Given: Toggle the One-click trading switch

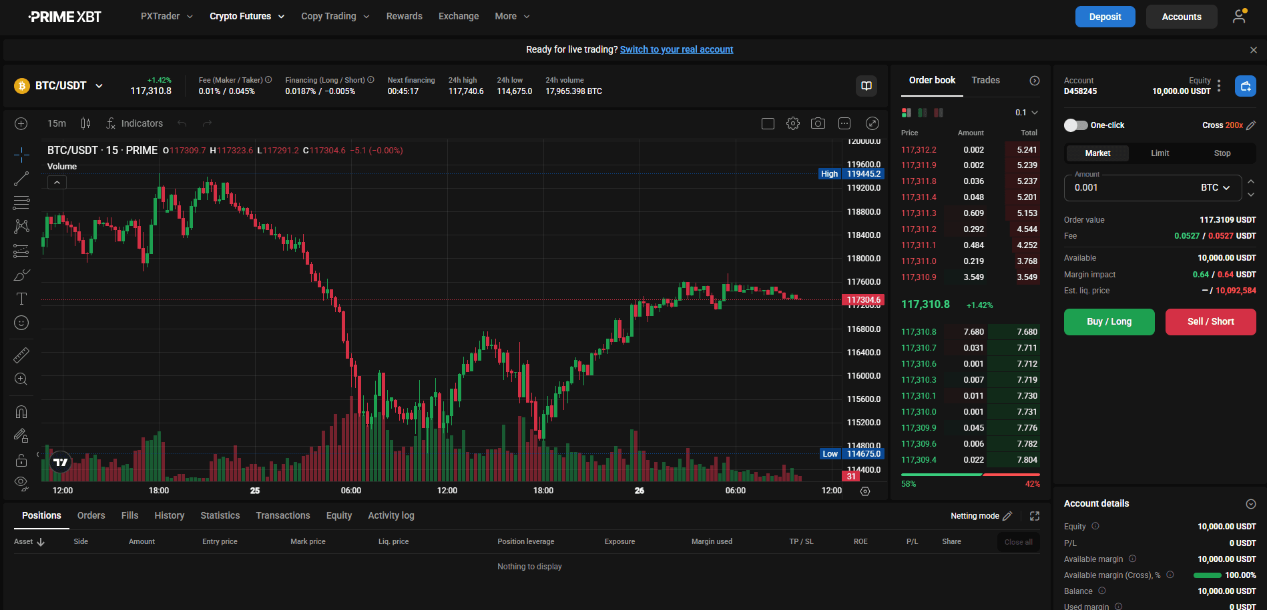Looking at the screenshot, I should coord(1075,125).
